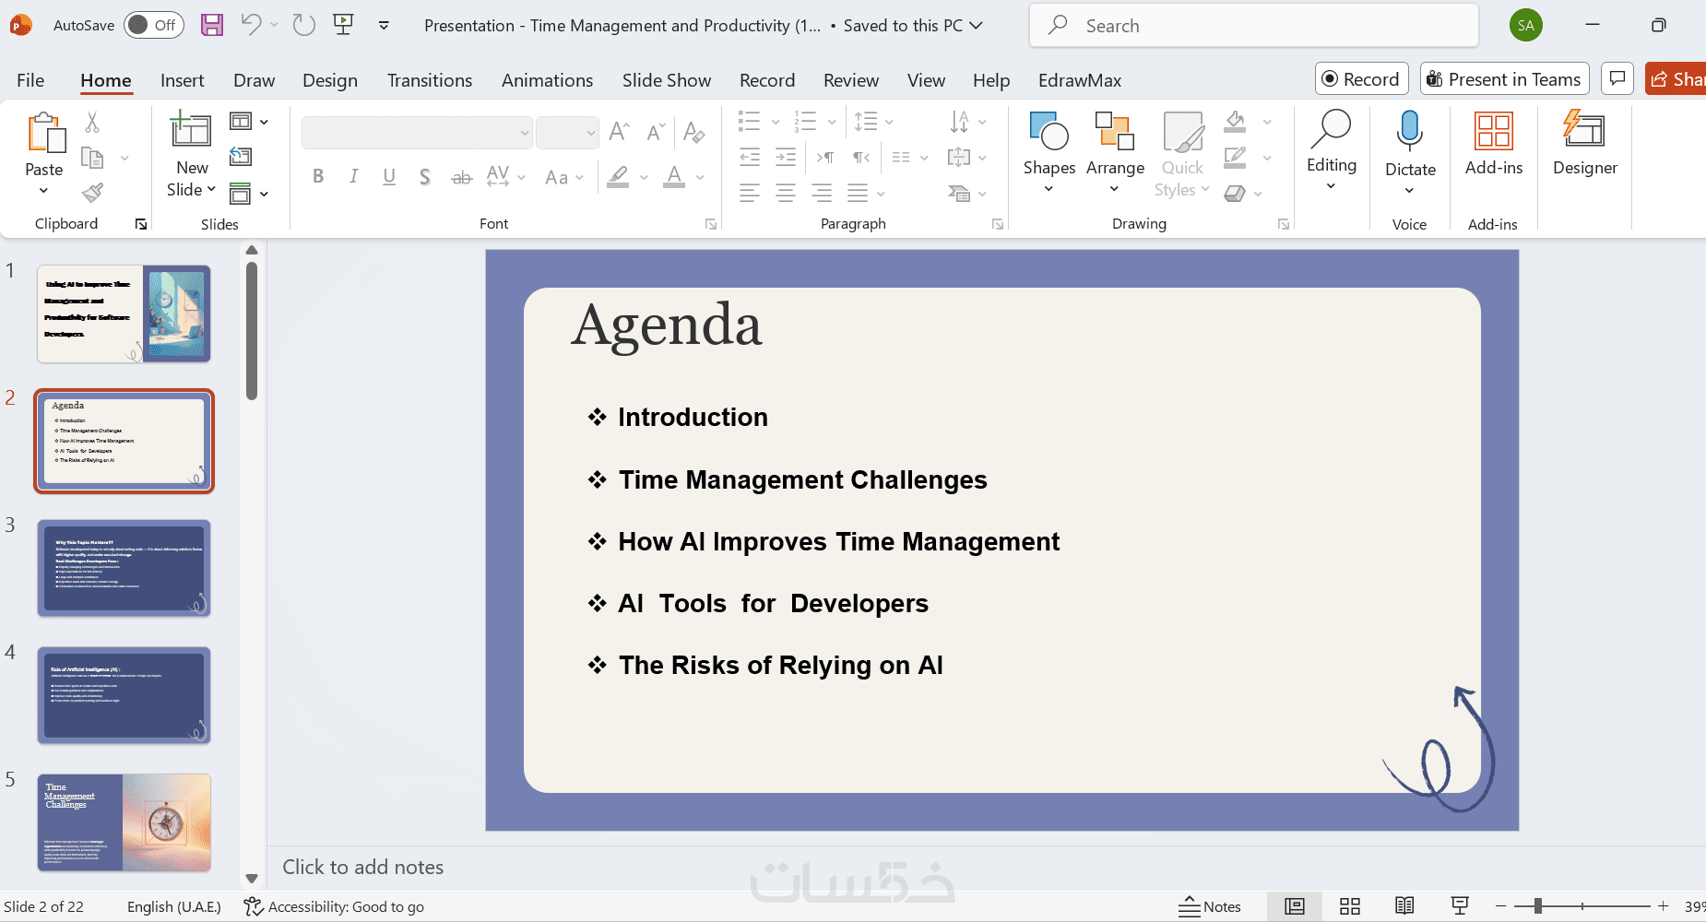1706x922 pixels.
Task: Select slide 3 thumbnail in panel
Action: coord(124,568)
